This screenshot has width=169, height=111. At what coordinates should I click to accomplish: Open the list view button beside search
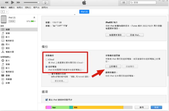124,2
